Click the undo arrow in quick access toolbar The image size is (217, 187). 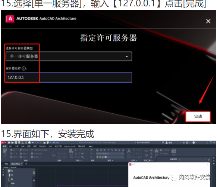point(33,142)
